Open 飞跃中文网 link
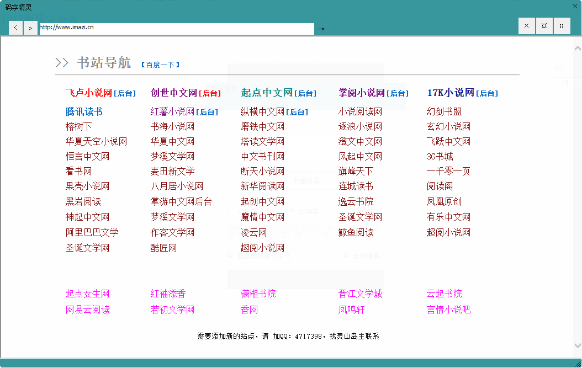The height and width of the screenshot is (368, 582). [449, 141]
